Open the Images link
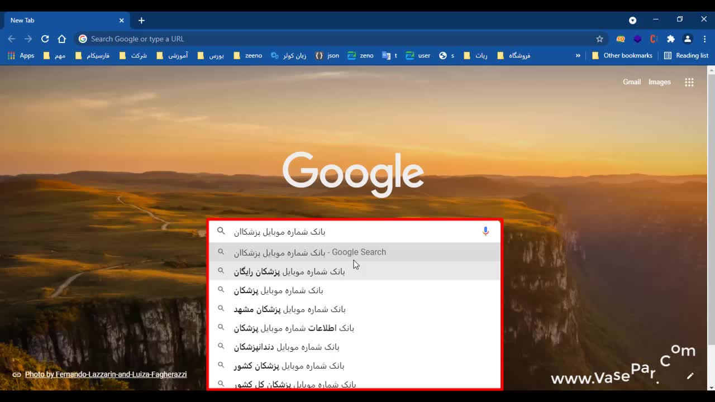 pos(659,82)
